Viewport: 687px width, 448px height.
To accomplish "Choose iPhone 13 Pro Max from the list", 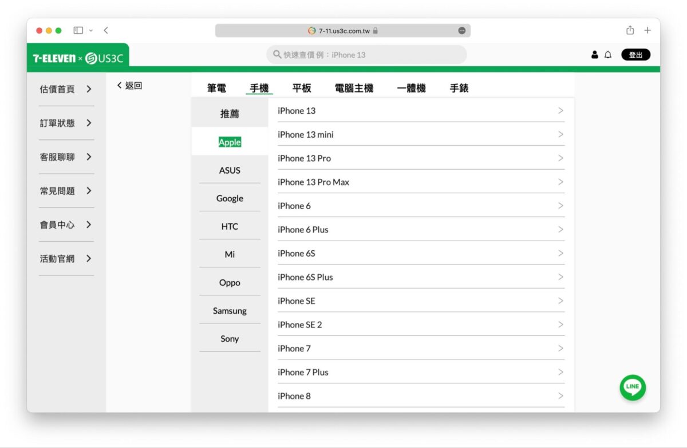I will click(421, 182).
